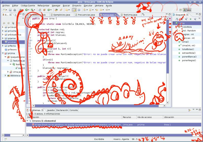Click the editor vertical scrollbar thumb

coord(167,46)
